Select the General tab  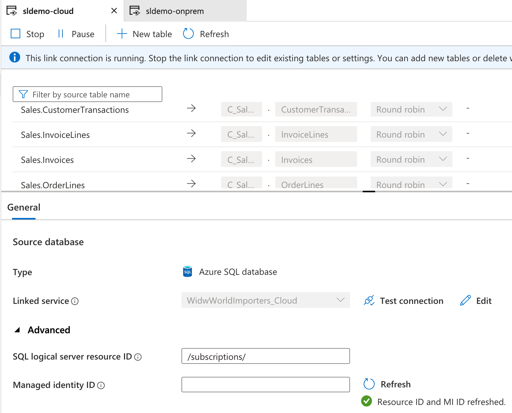24,207
